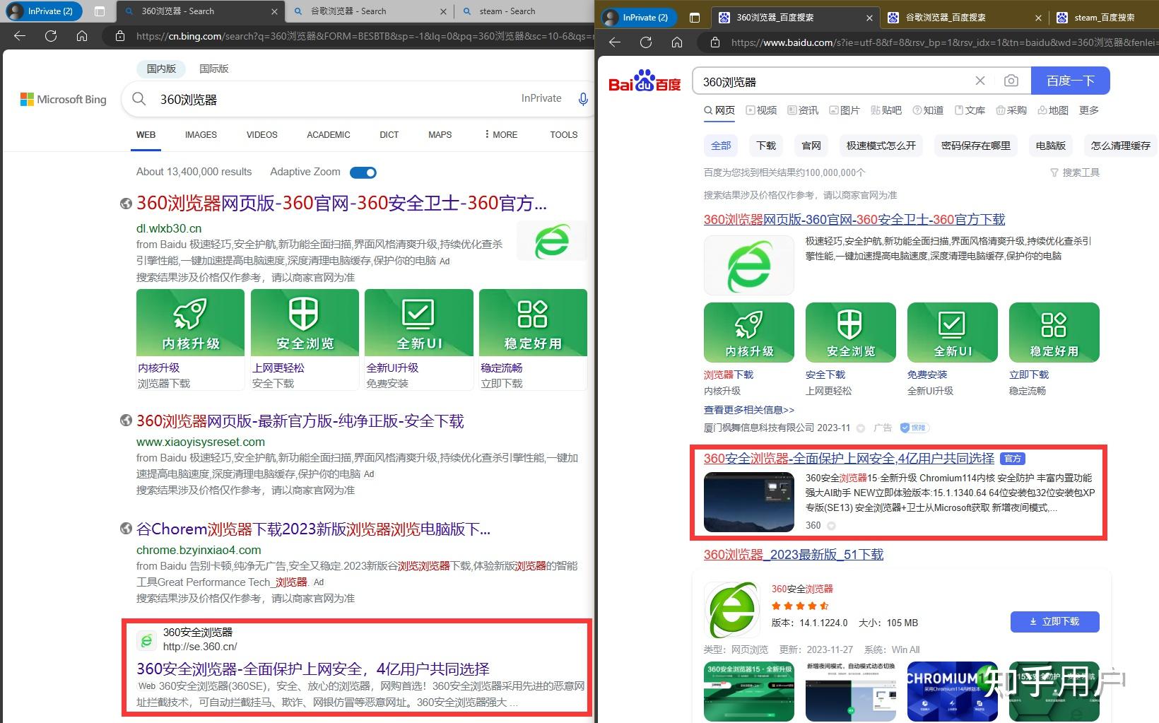Open Baidu 搜索工具 filter

[1075, 172]
